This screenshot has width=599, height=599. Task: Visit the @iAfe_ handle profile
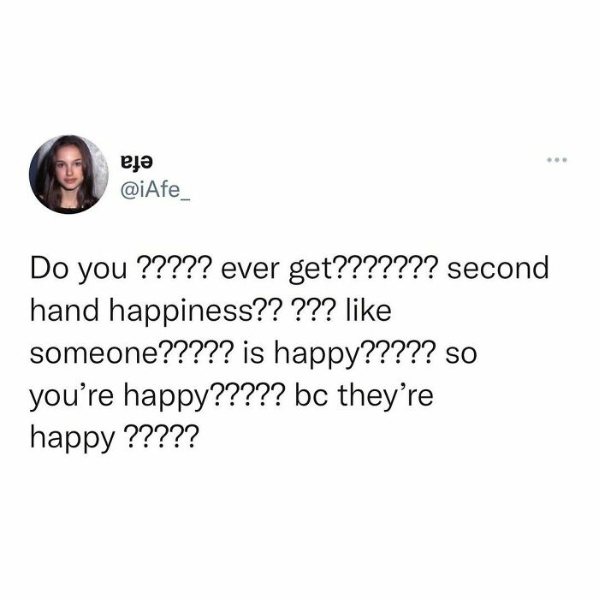click(x=155, y=189)
